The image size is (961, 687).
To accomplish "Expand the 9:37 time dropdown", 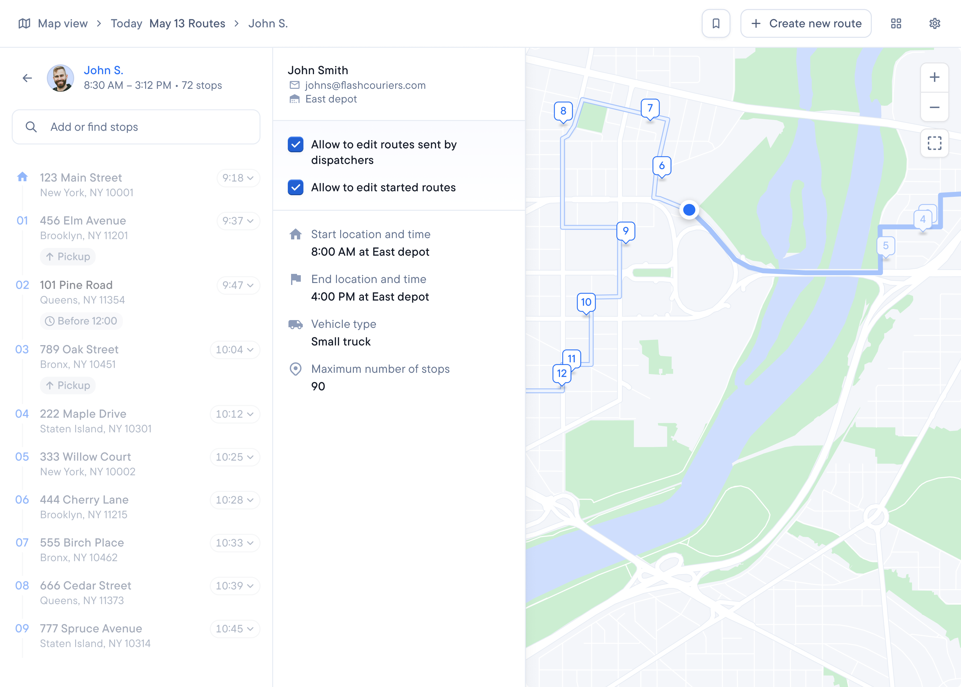I will click(238, 221).
